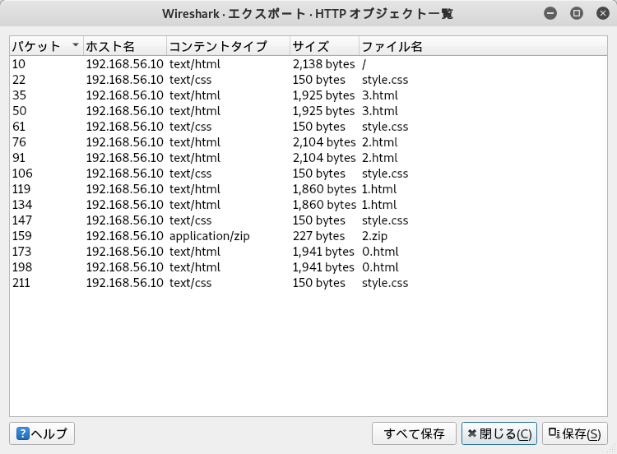Click packet number 159 cell
The image size is (617, 454).
pyautogui.click(x=21, y=236)
